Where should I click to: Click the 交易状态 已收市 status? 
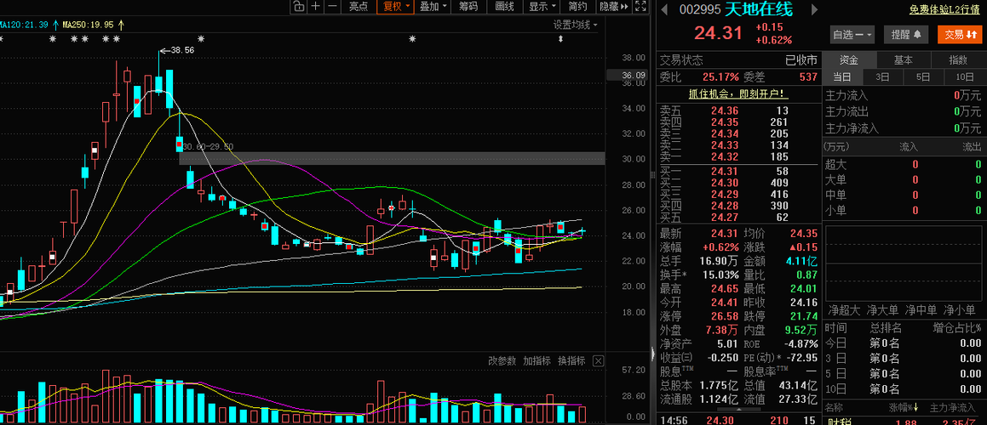click(737, 60)
